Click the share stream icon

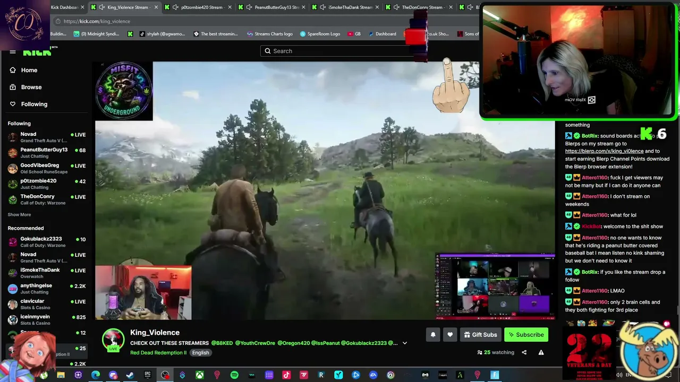pyautogui.click(x=524, y=352)
